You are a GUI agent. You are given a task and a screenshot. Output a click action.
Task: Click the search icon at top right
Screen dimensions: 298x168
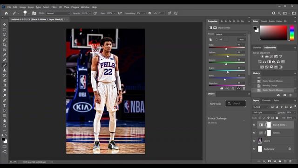click(x=279, y=13)
